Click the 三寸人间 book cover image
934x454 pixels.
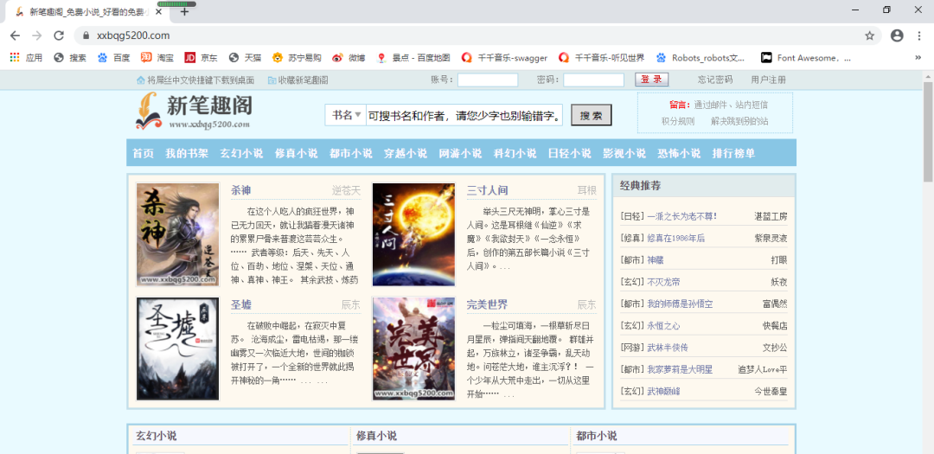tap(413, 234)
